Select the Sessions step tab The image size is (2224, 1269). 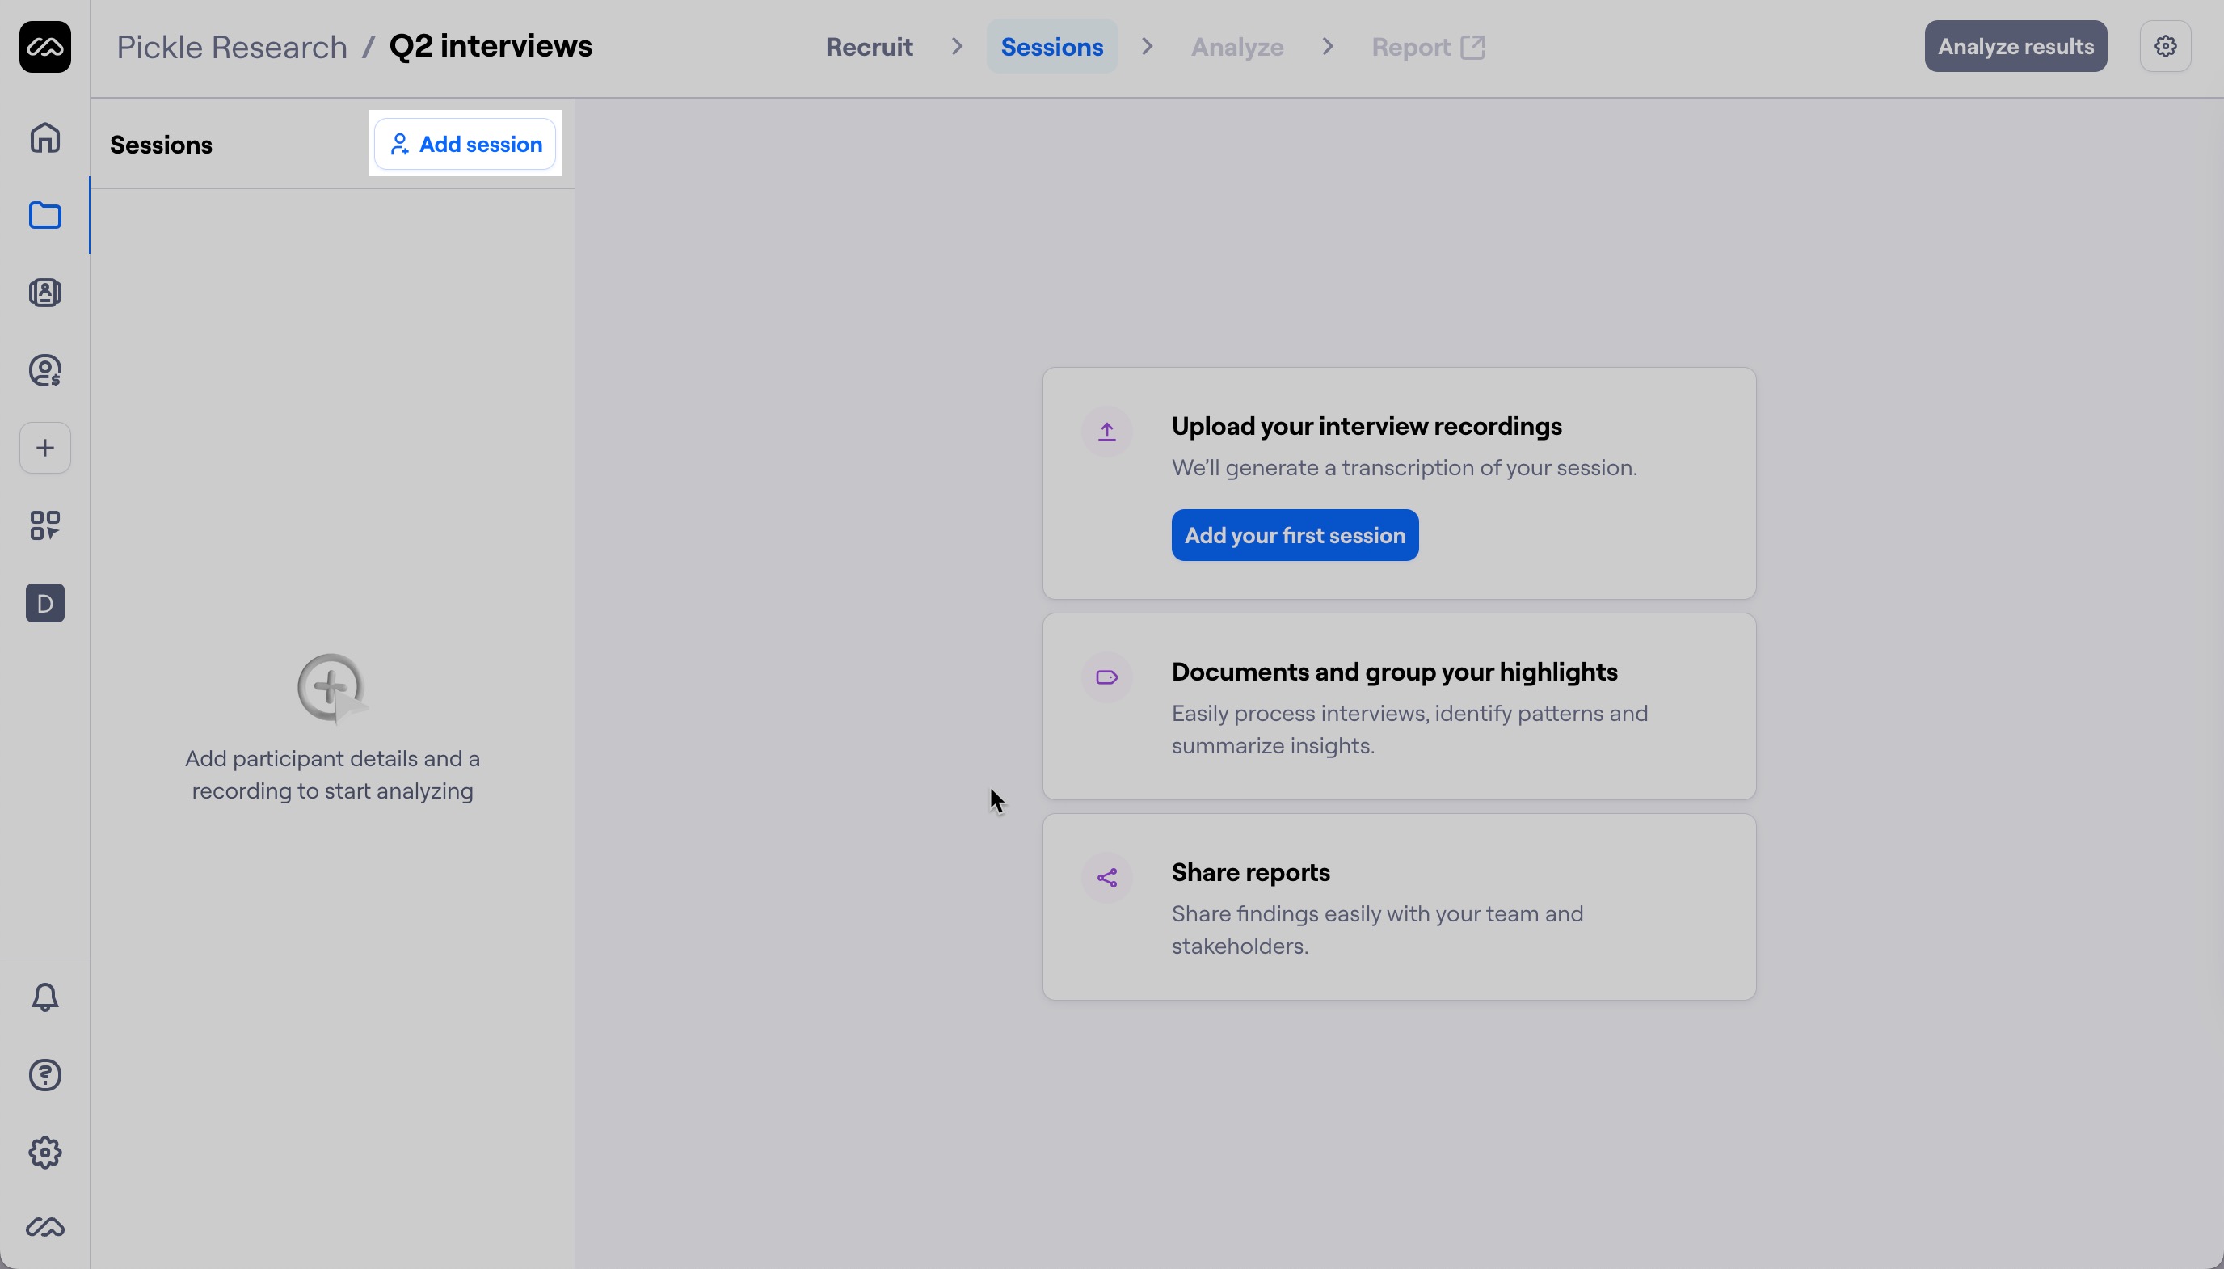click(x=1051, y=47)
